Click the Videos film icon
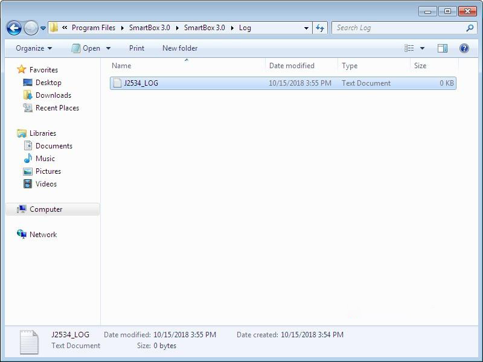 (x=28, y=184)
